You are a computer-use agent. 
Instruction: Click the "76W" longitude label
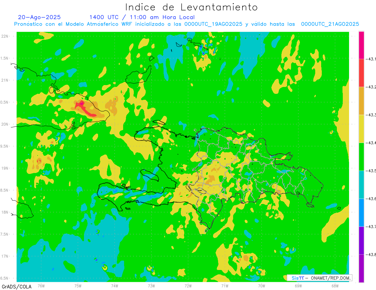click(x=41, y=286)
